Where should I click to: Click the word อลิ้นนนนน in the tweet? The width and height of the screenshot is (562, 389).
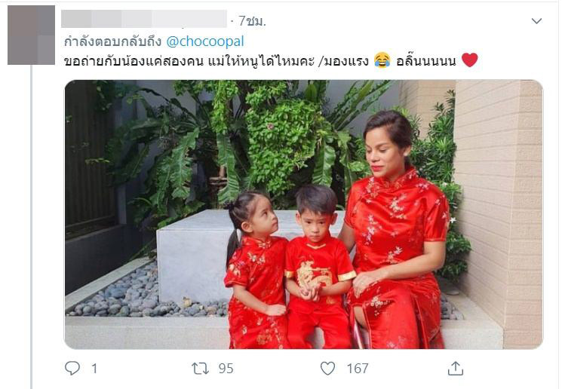point(425,60)
